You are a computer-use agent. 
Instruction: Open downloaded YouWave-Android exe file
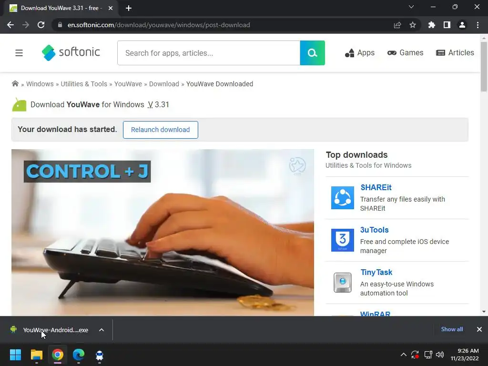coord(50,330)
